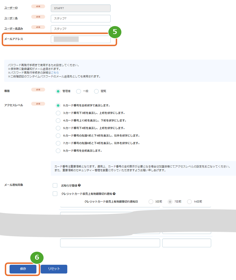Click the アクセスレベル label text
This screenshot has height=280, width=236.
pos(14,105)
